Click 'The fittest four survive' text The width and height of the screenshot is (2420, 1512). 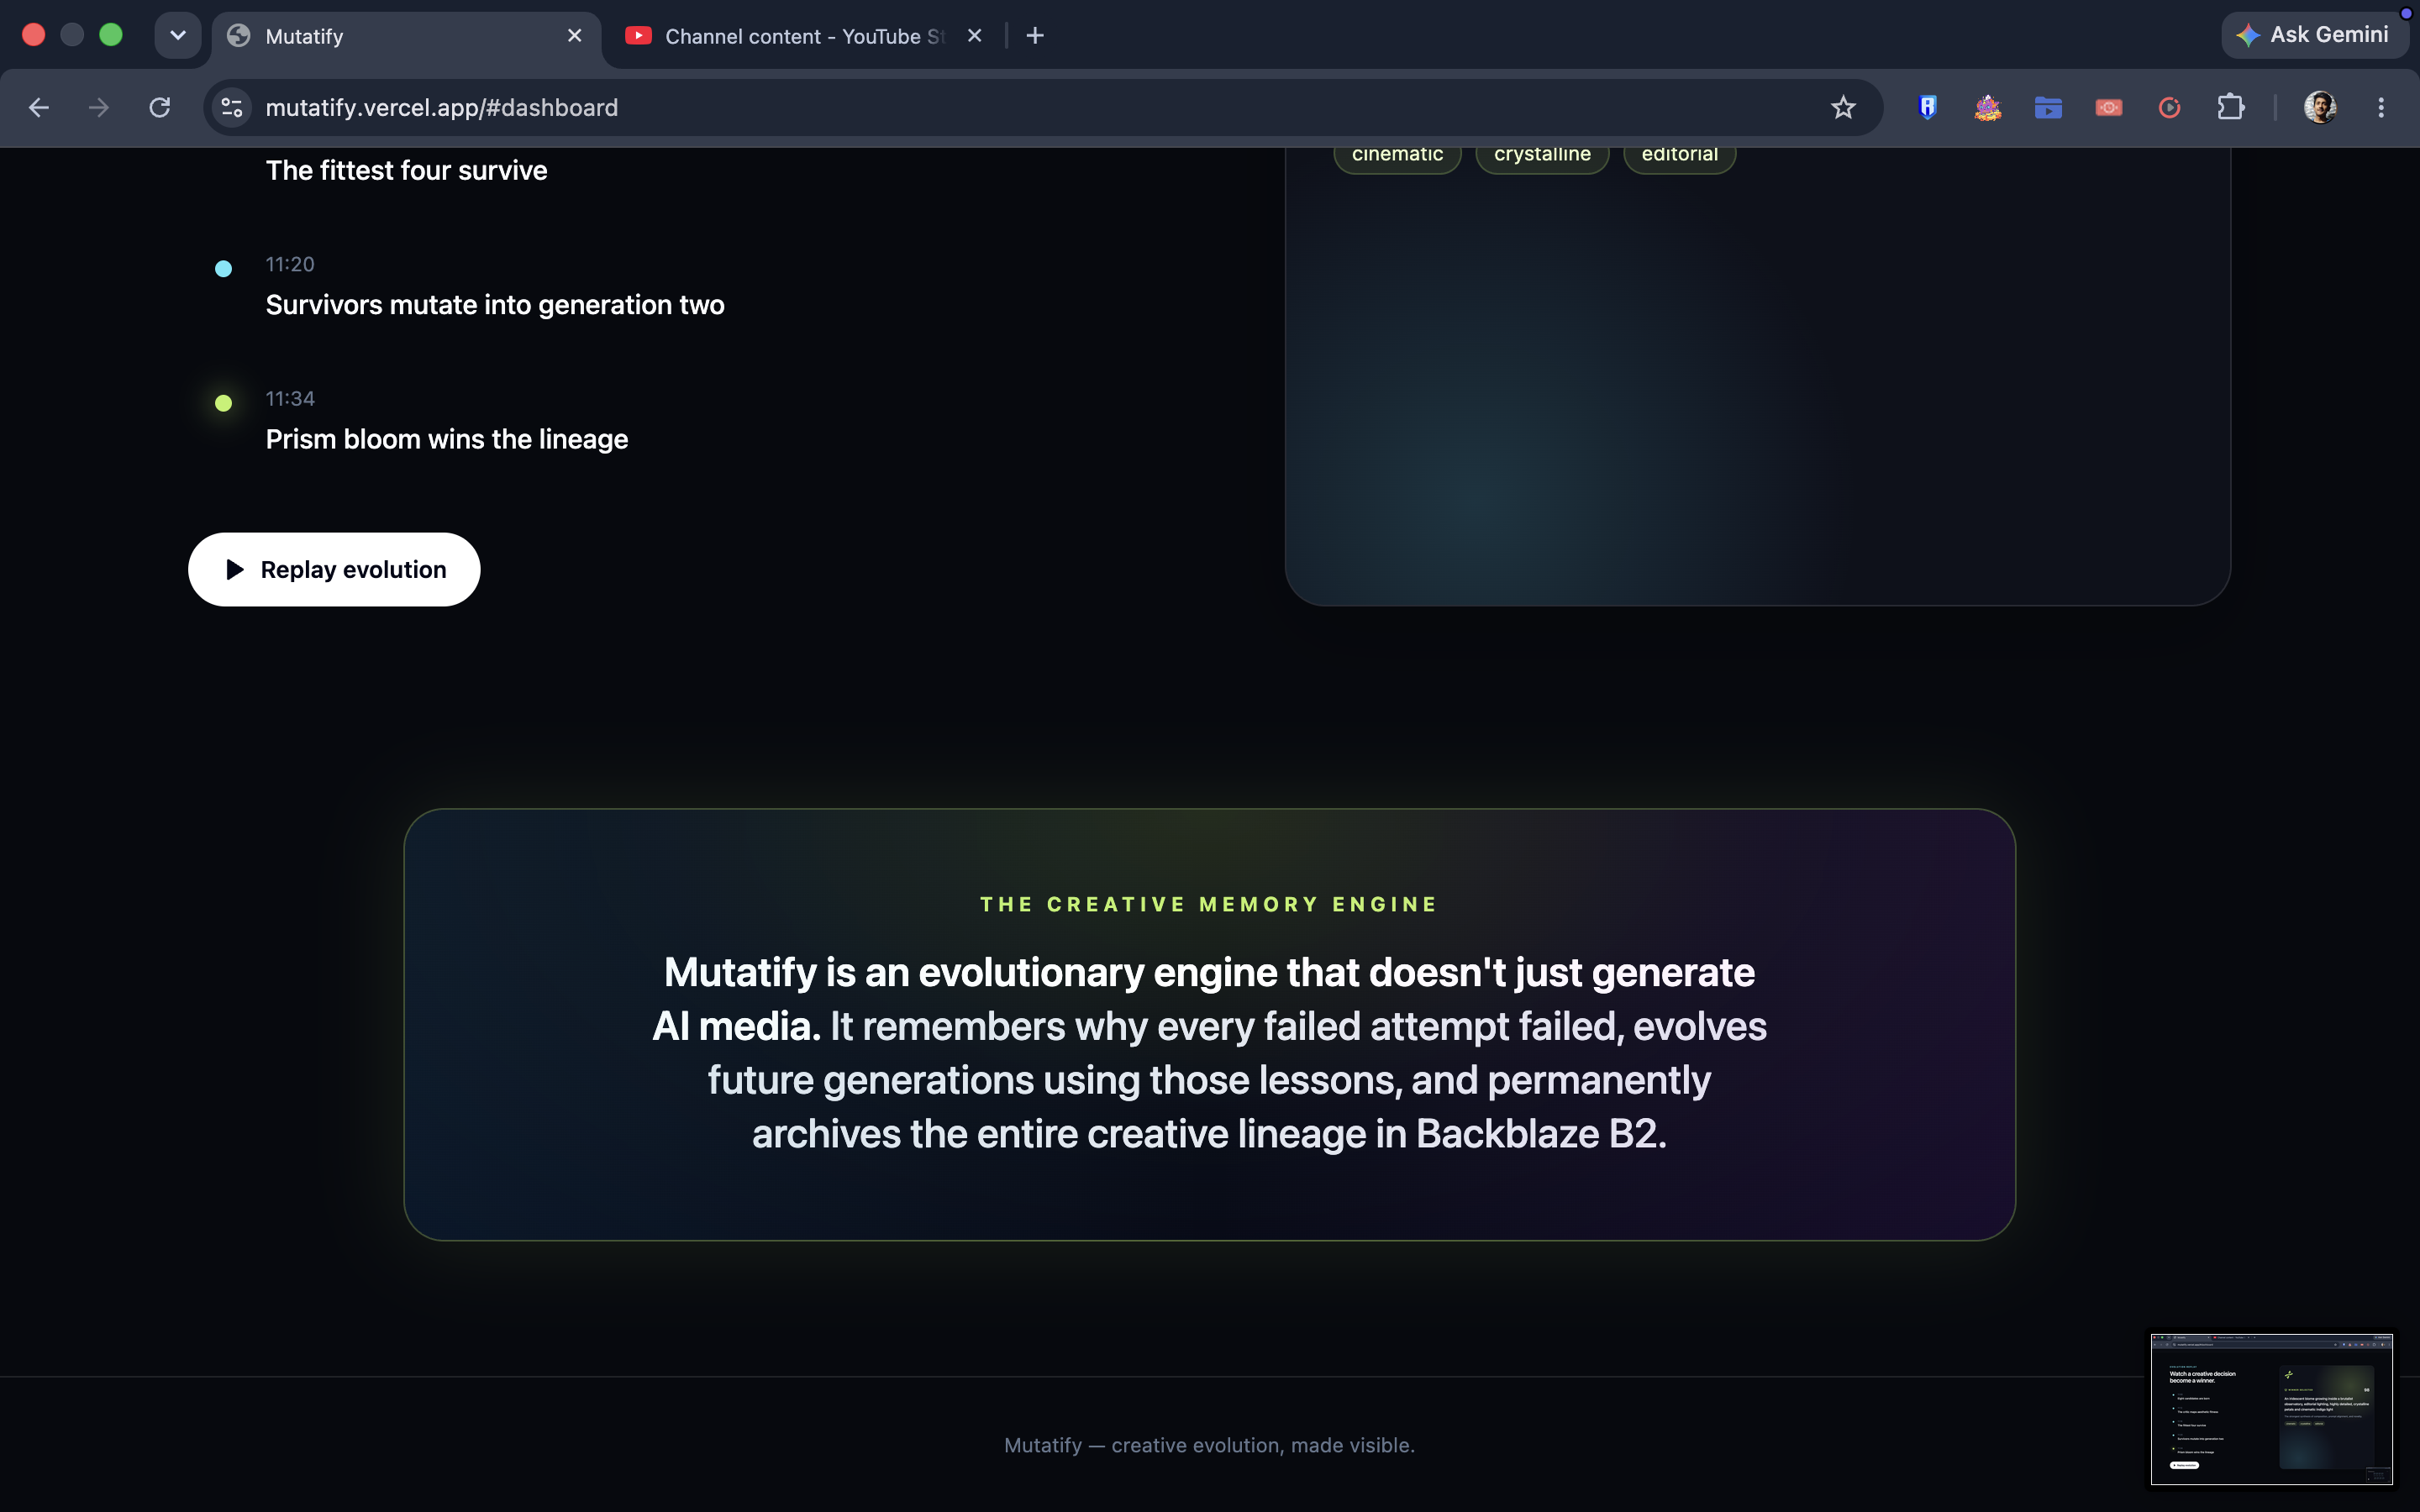click(x=407, y=171)
